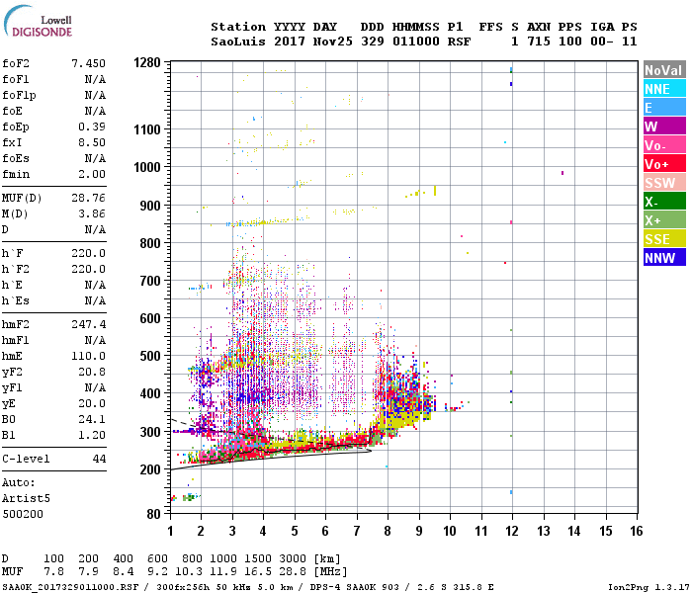692x593 pixels.
Task: Click the 1280 y-axis label
Action: pyautogui.click(x=147, y=62)
